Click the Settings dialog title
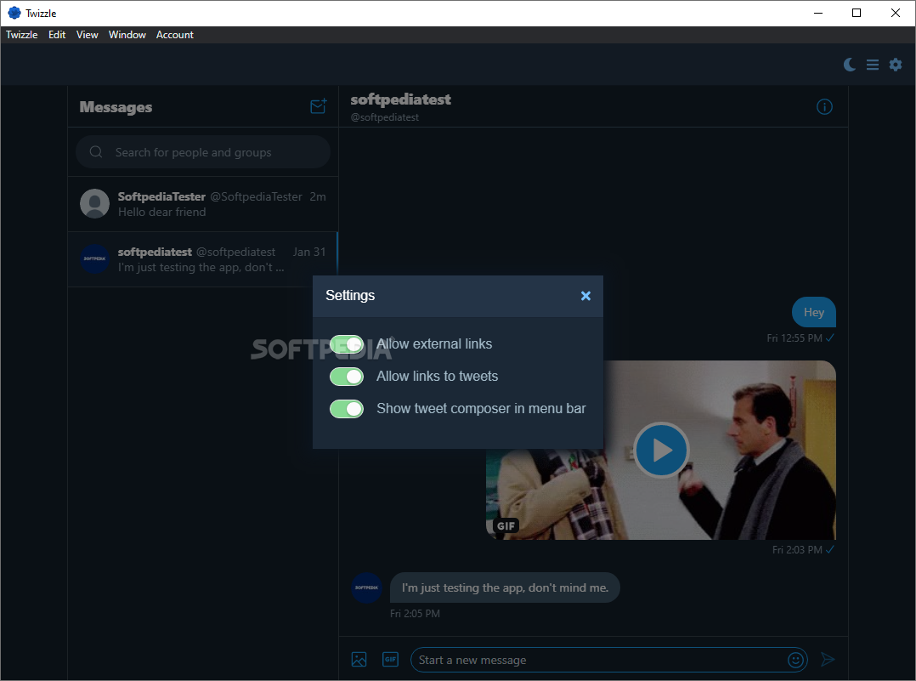Viewport: 916px width, 681px height. pos(350,296)
